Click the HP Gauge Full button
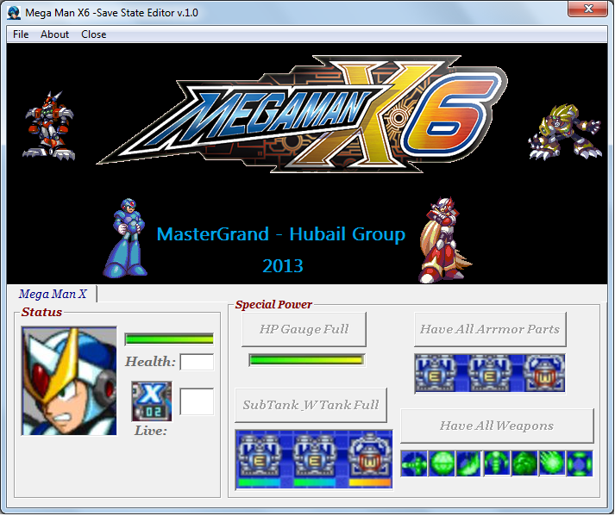The width and height of the screenshot is (615, 516). click(304, 329)
